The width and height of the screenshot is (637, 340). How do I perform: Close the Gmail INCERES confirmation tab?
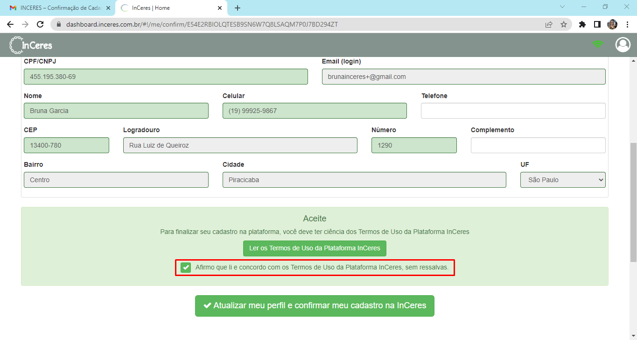coord(108,8)
